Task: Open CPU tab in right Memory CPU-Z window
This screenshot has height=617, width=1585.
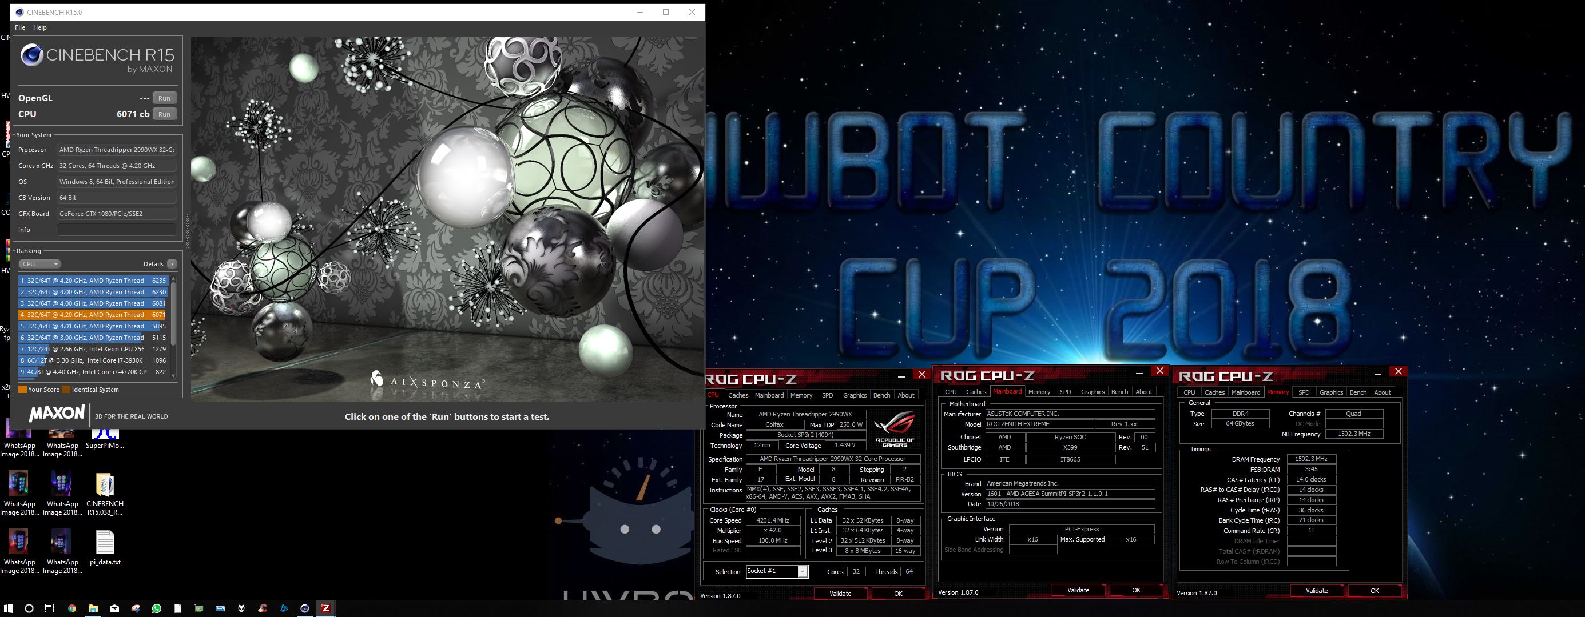Action: tap(1189, 392)
